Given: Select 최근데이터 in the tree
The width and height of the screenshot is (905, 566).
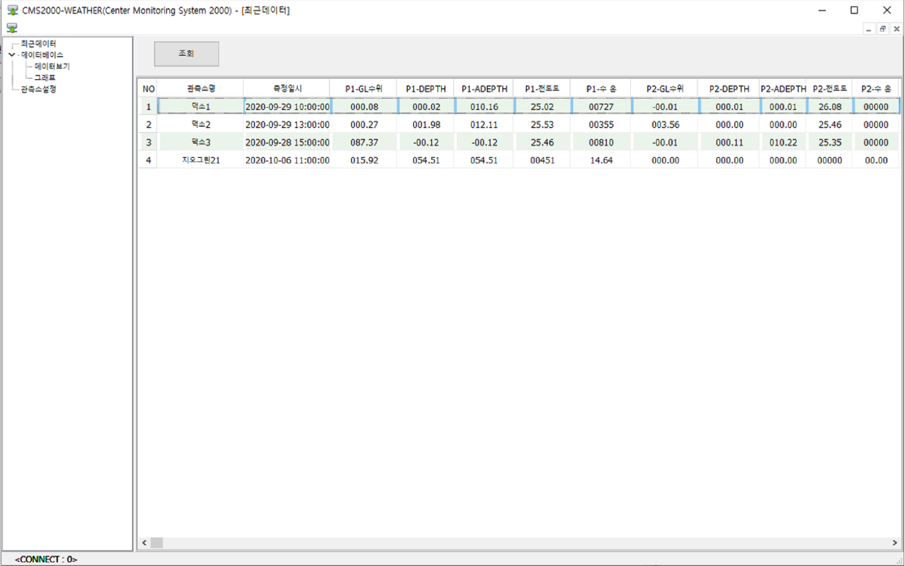Looking at the screenshot, I should tap(38, 43).
